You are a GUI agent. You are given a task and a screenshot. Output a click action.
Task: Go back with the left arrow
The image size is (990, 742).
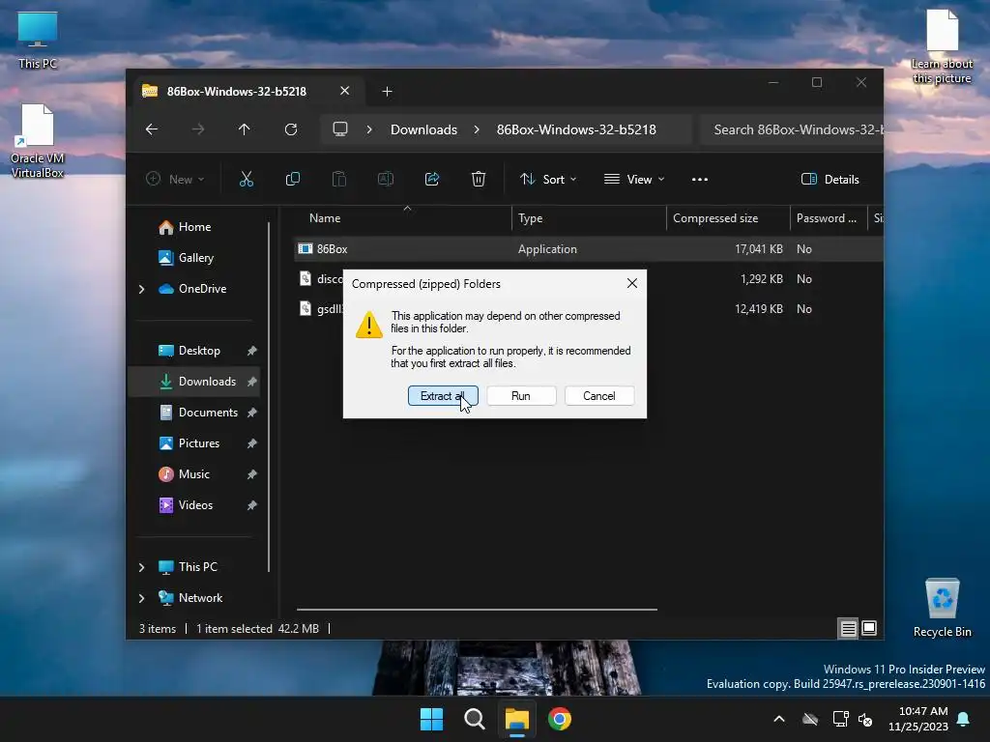[x=152, y=129]
